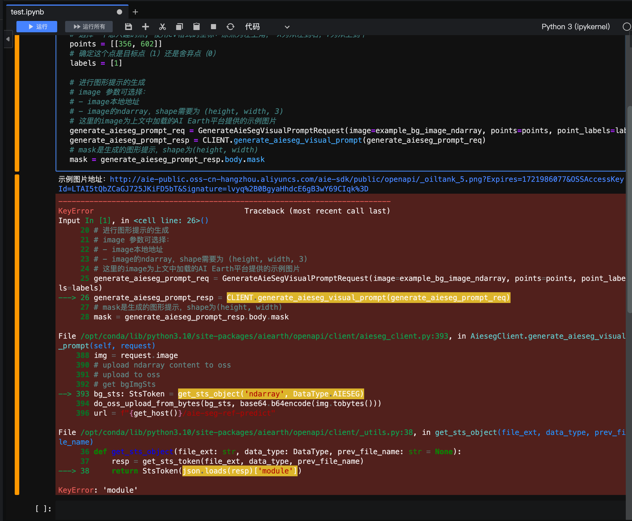Click highlighted get_sts_object('ndarray', DataType.AIESEG)
Screen dimensions: 632x521
(271, 394)
